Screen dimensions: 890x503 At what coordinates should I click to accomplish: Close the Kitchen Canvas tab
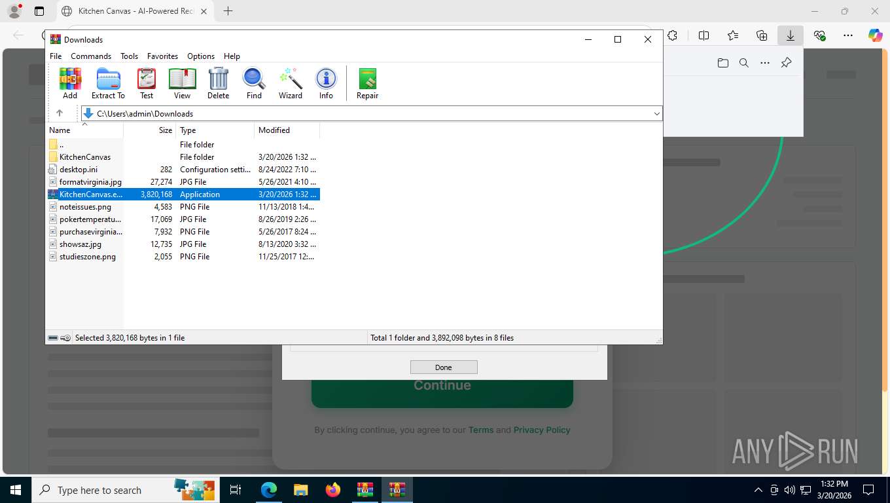tap(203, 11)
